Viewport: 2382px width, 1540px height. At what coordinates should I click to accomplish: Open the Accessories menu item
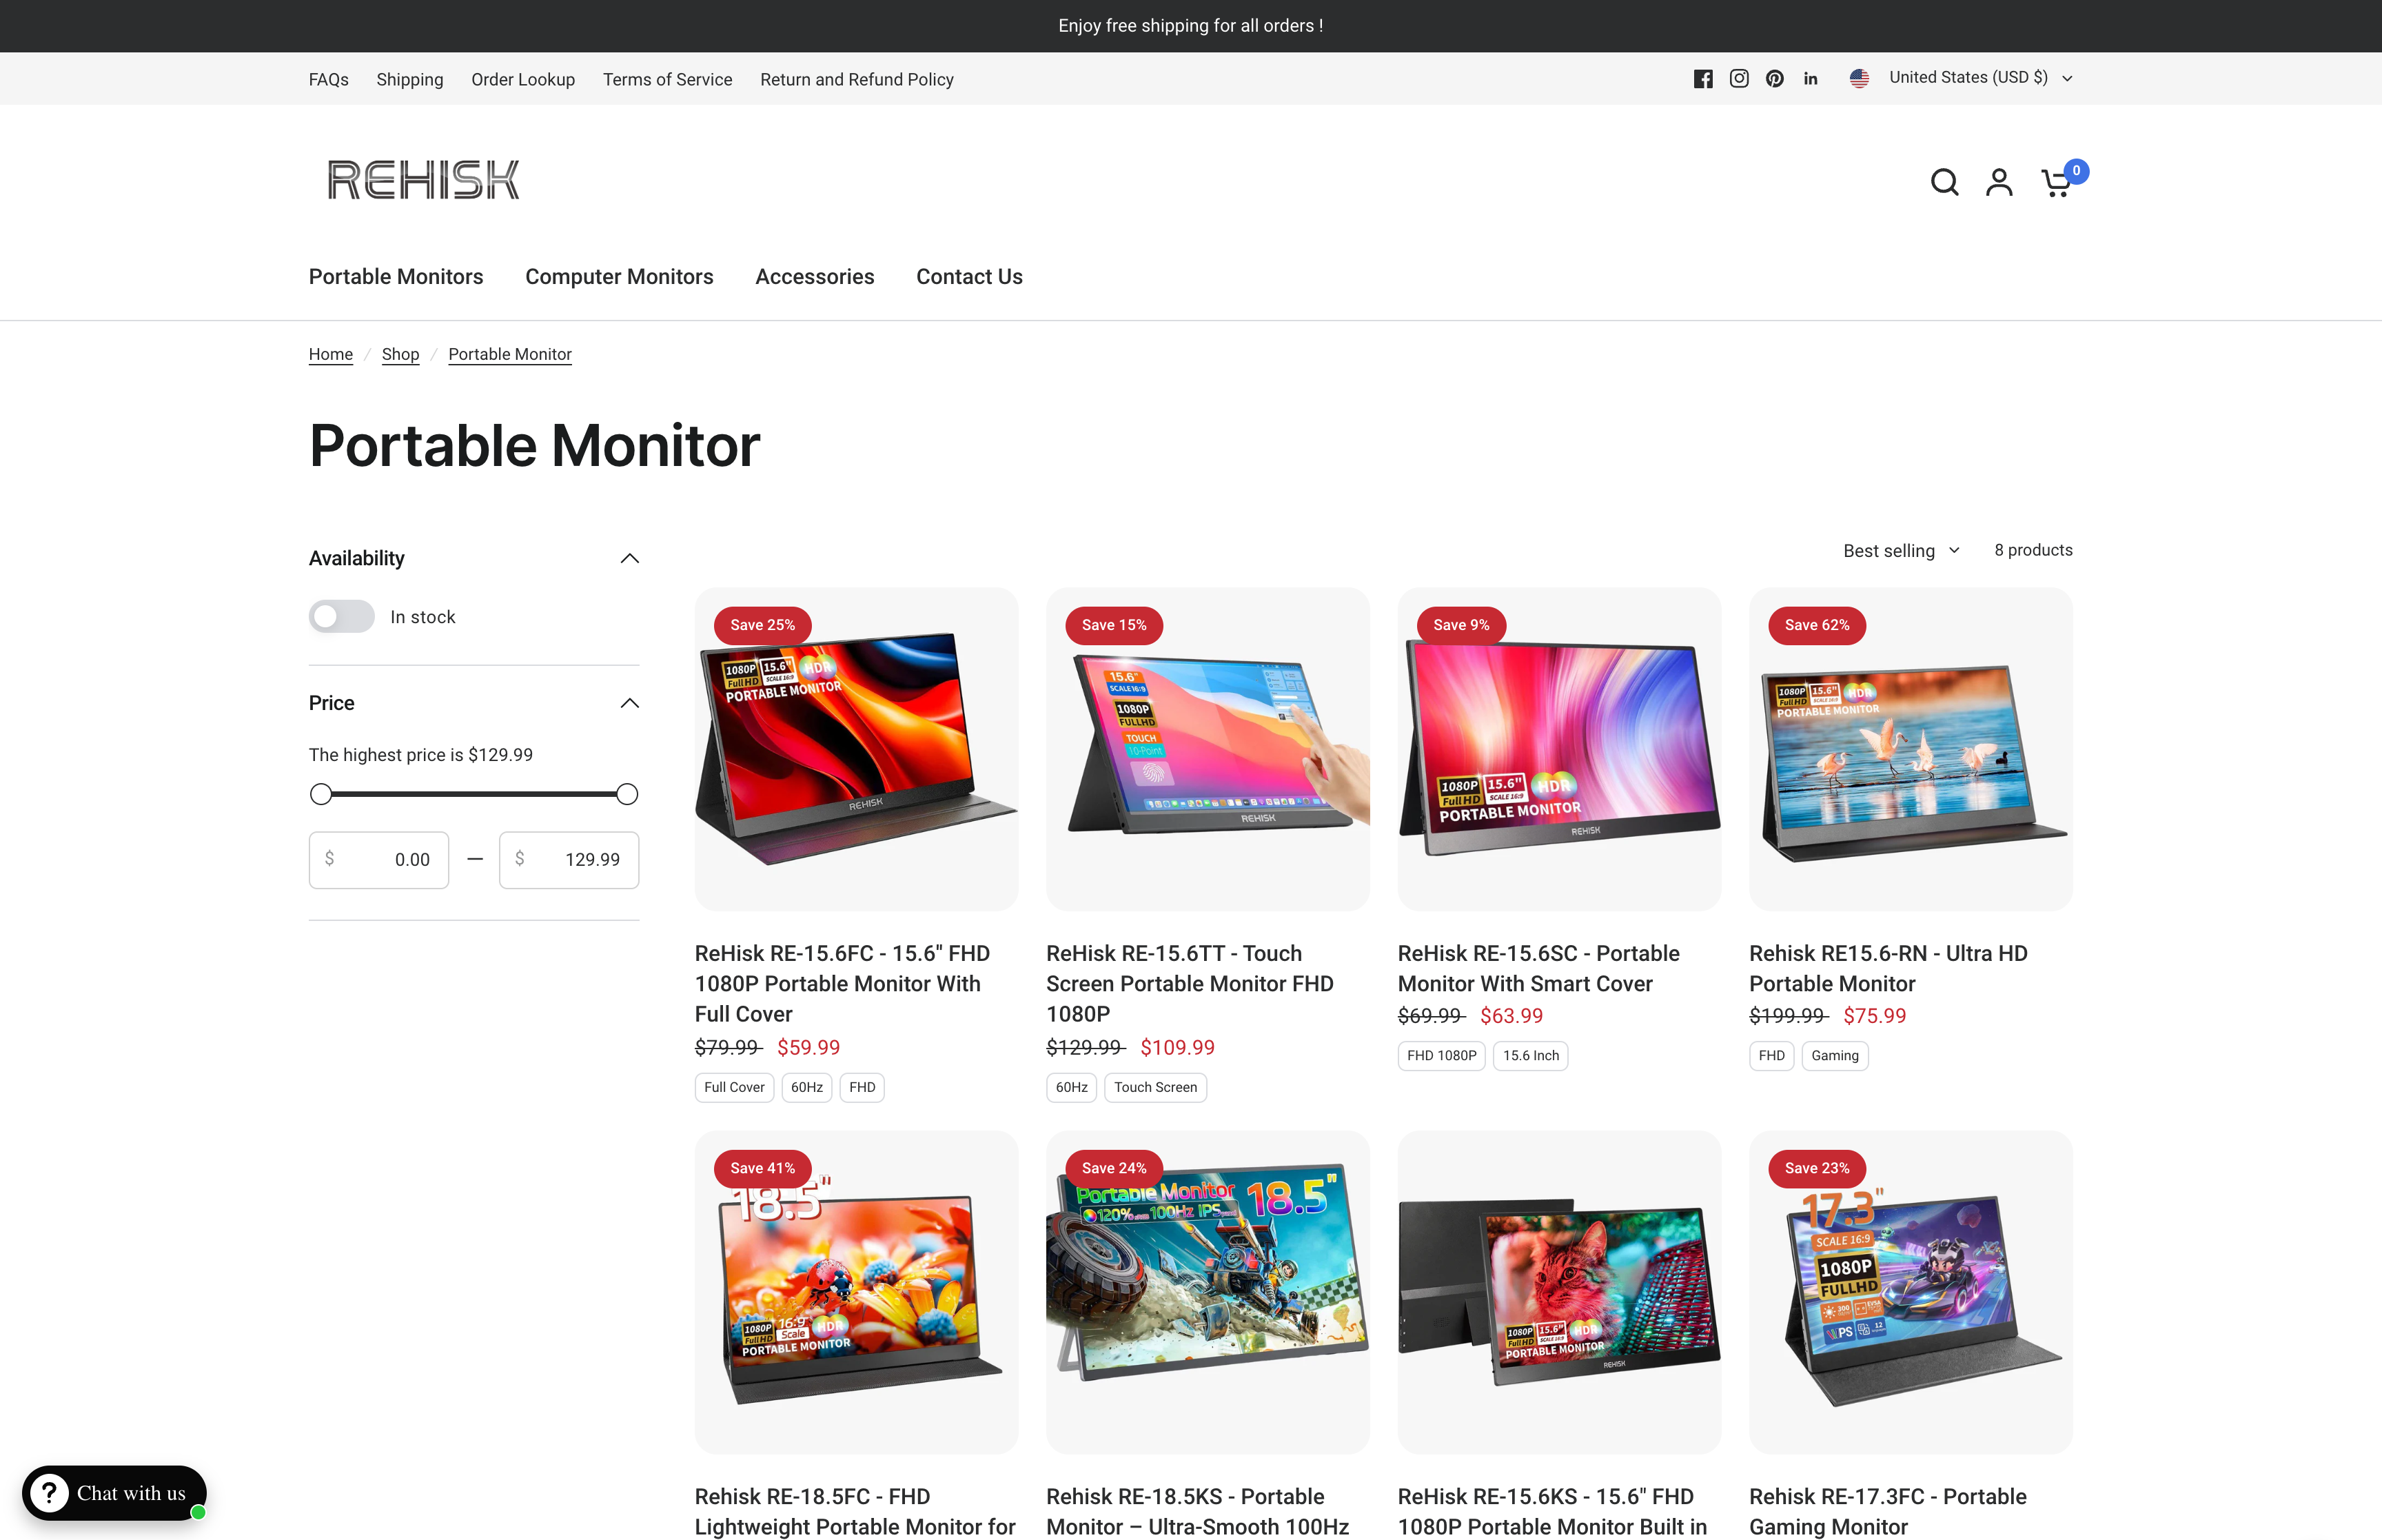815,277
